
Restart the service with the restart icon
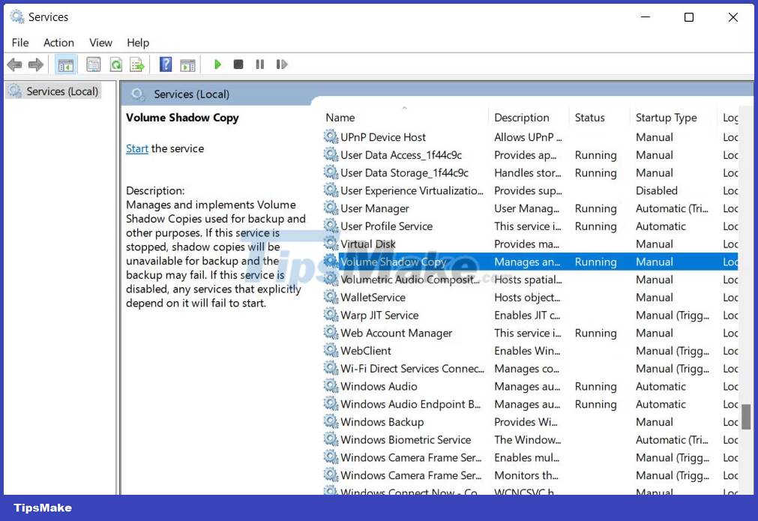[281, 64]
